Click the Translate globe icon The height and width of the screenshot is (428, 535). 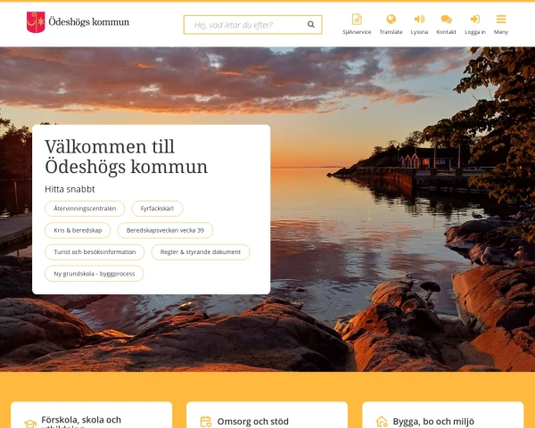coord(391,19)
